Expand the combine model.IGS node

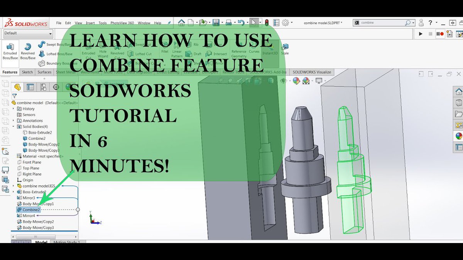click(14, 186)
